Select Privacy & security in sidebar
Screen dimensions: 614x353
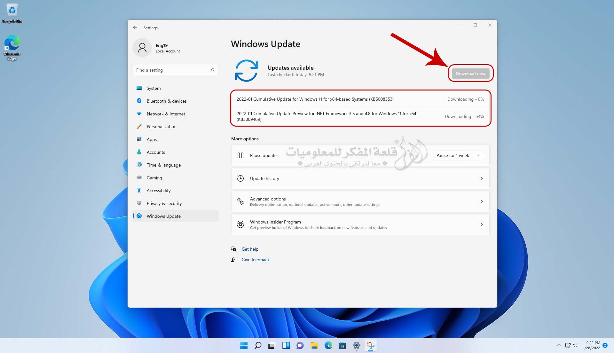(x=175, y=203)
